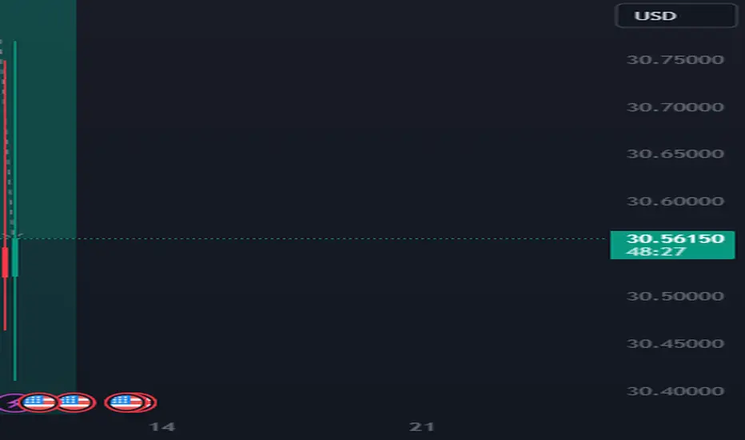745x440 pixels.
Task: Select the green candlestick body
Action: coord(15,258)
